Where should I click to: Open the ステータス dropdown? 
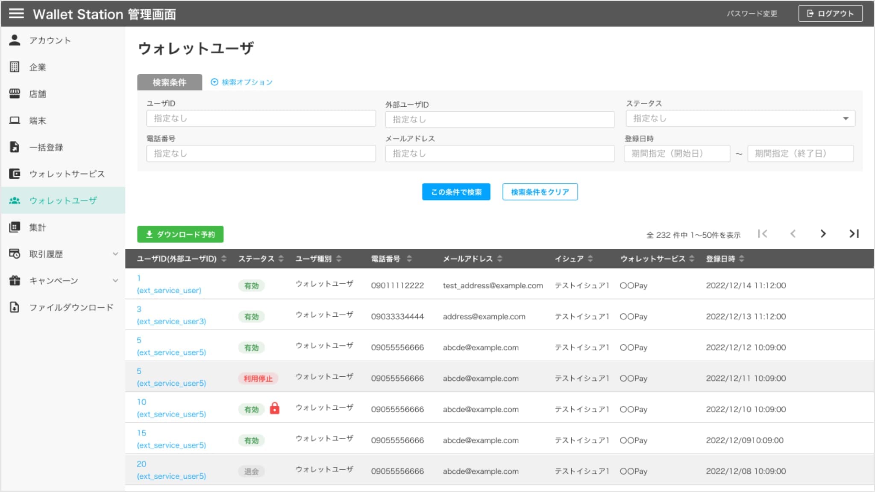tap(740, 119)
